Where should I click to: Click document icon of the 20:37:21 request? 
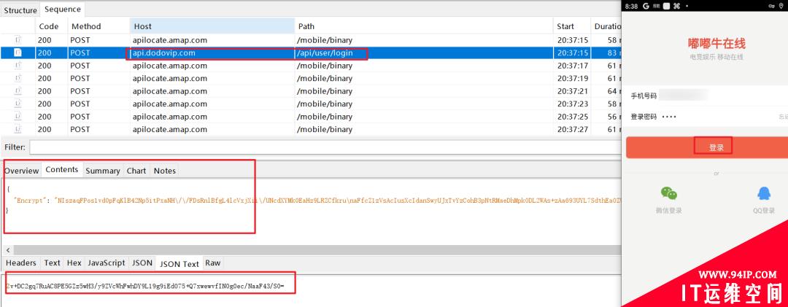pos(18,91)
